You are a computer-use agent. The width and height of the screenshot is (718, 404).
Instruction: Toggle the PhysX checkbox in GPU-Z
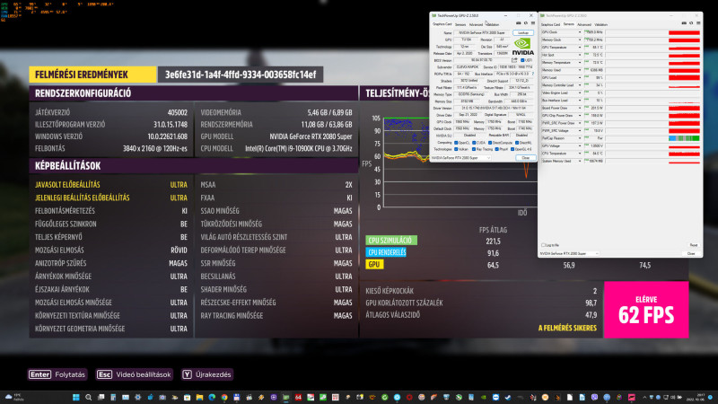coord(497,149)
